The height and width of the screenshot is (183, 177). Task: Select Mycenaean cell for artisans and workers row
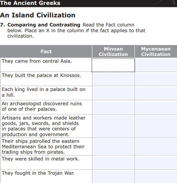tap(156, 126)
